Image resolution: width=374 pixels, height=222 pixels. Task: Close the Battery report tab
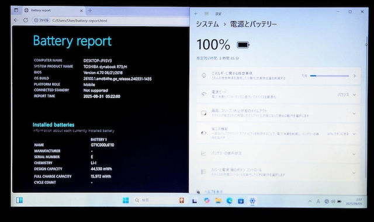[x=81, y=11]
